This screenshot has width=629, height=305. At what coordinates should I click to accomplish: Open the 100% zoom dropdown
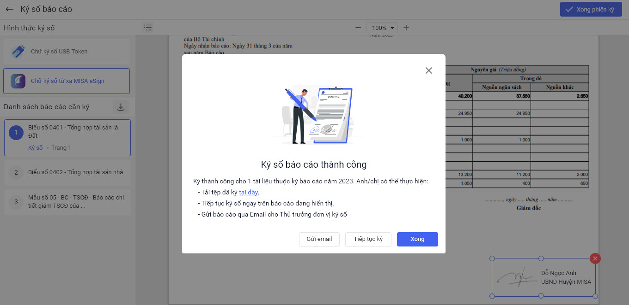click(382, 28)
